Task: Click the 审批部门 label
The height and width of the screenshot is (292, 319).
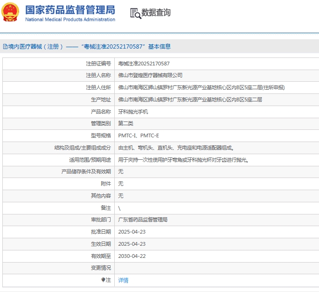Action: [101, 220]
